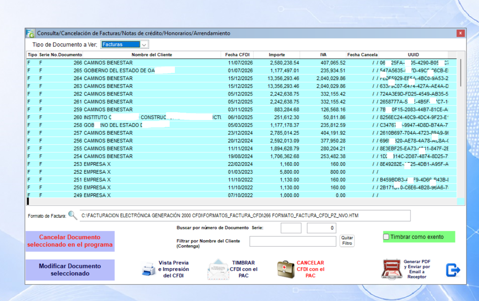The height and width of the screenshot is (301, 479).
Task: Select invoice 250 EMPRESA X row
Action: click(x=241, y=187)
